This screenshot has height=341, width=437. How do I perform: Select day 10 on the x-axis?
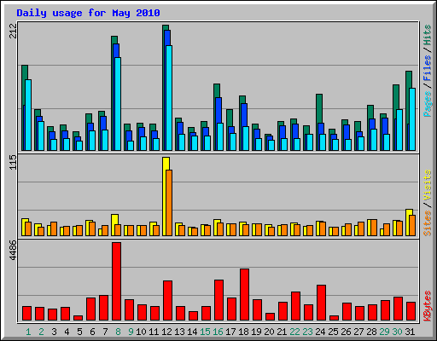pos(141,332)
